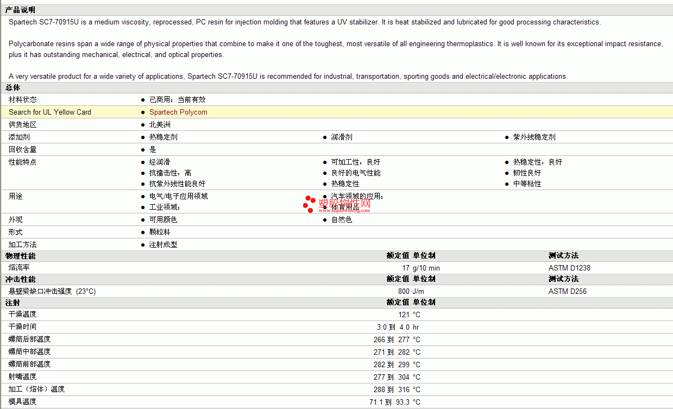The image size is (673, 409).
Task: Click the 射嘴温度 row label
Action: [x=23, y=376]
